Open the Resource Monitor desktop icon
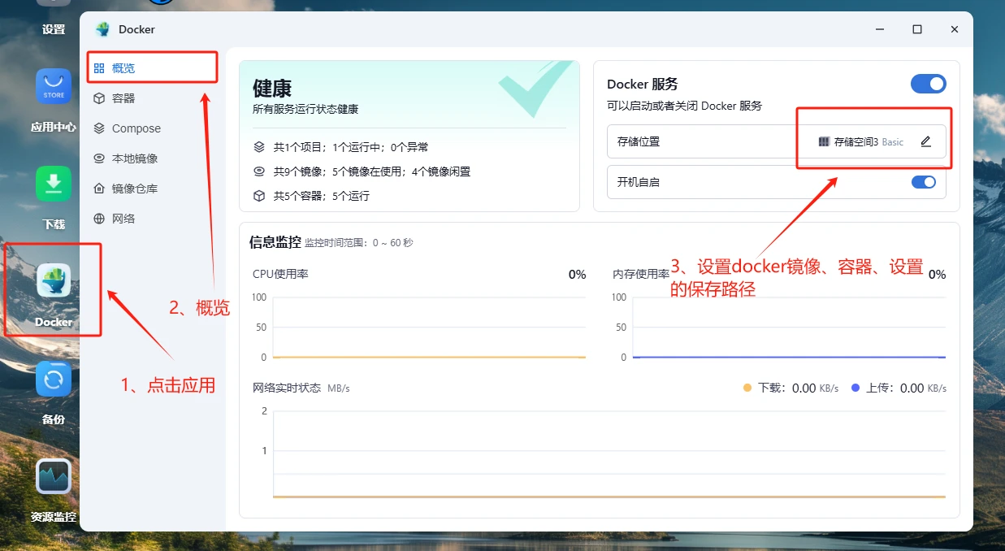Image resolution: width=1005 pixels, height=551 pixels. point(54,477)
